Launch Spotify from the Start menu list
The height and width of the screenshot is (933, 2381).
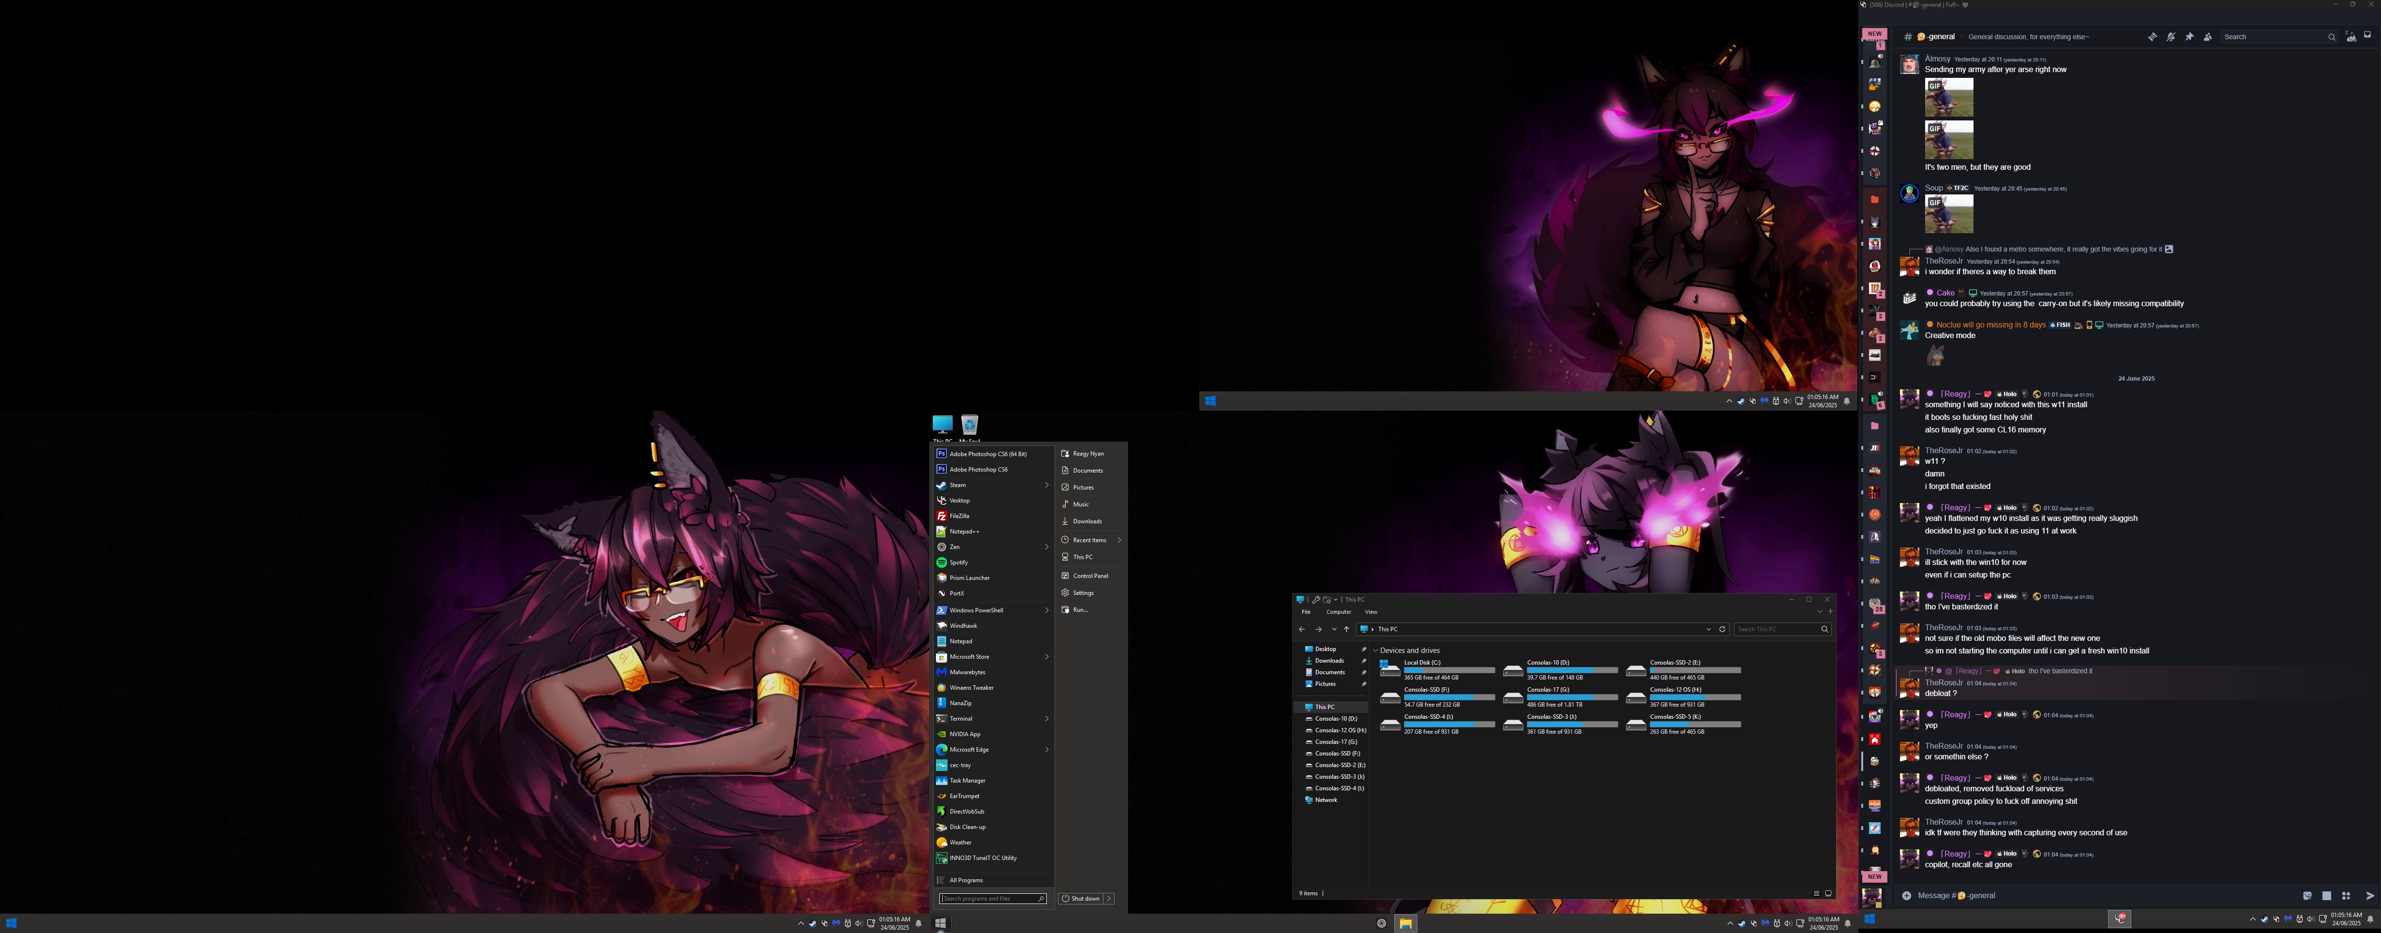(x=994, y=563)
